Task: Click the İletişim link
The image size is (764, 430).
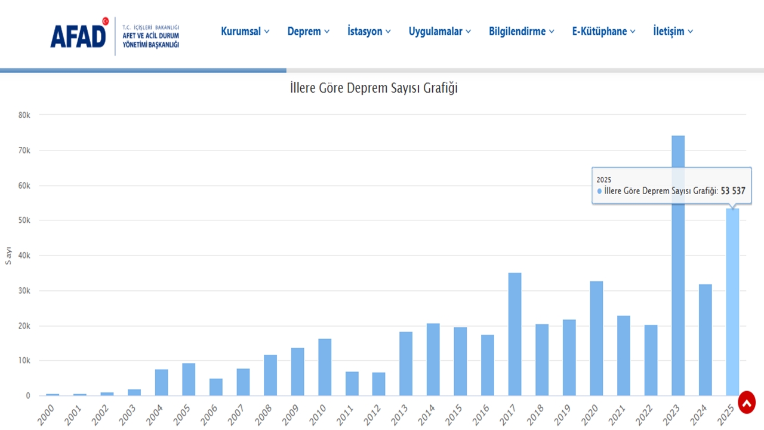Action: point(668,32)
